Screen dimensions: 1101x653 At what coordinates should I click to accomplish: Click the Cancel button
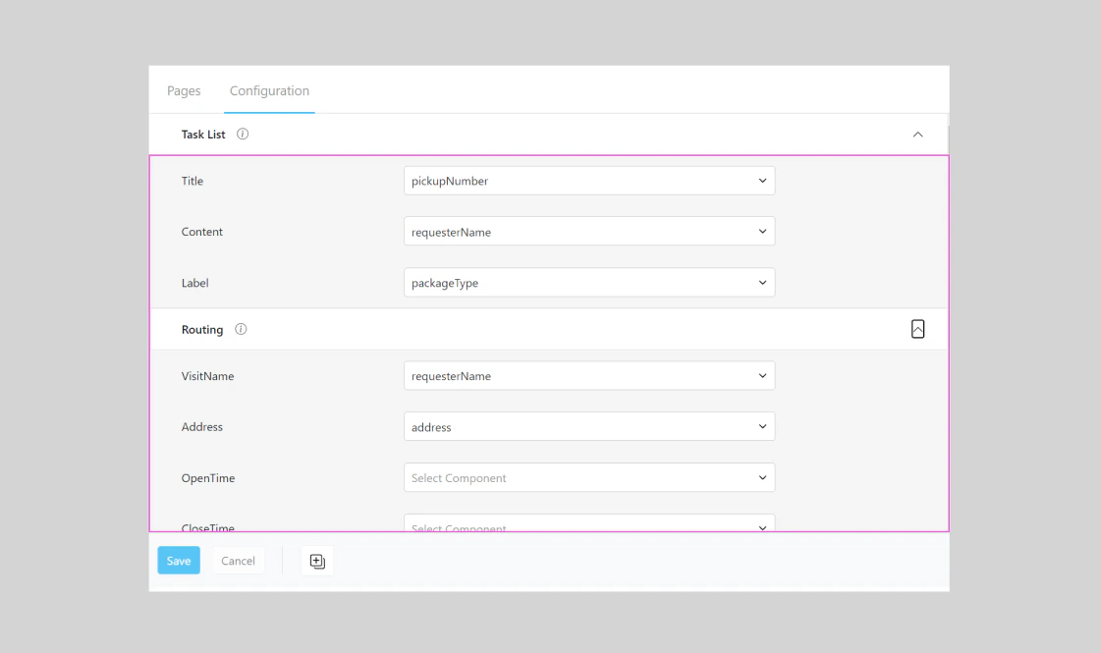pos(238,560)
